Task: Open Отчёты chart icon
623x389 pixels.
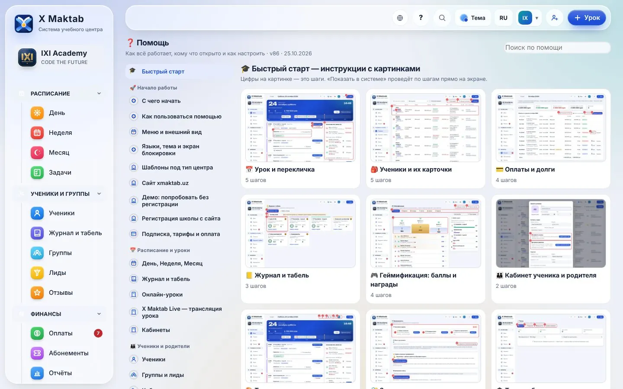Action: [x=37, y=373]
